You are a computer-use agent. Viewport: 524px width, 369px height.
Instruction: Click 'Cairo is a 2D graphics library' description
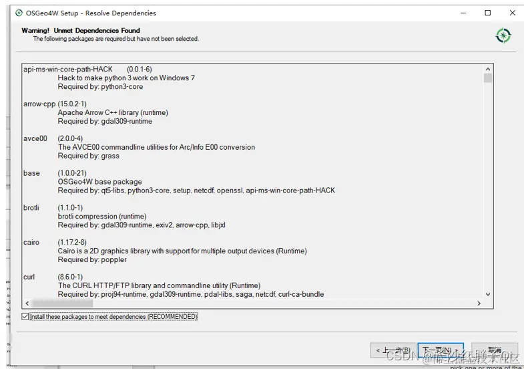pyautogui.click(x=182, y=251)
